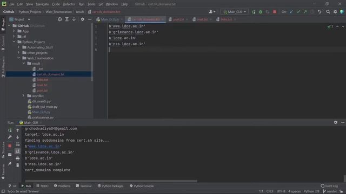Open the Refactor menu
This screenshot has height=194, width=346.
[x=69, y=4]
